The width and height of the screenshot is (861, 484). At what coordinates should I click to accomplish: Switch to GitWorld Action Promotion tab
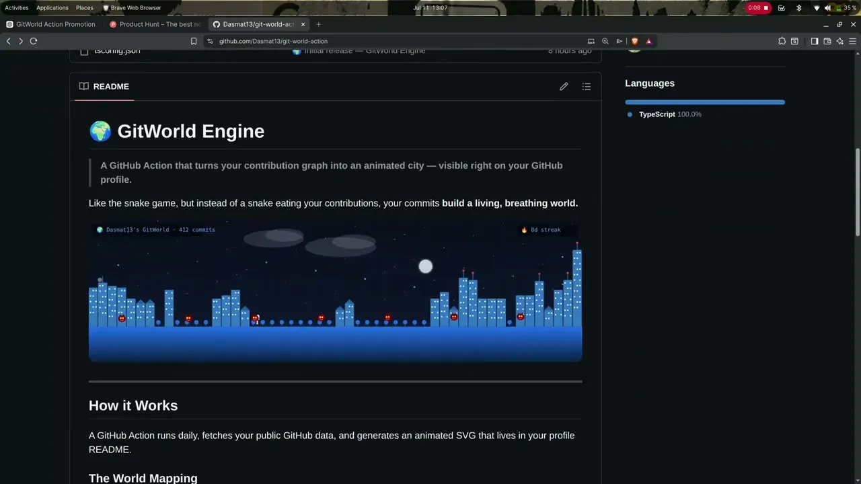pyautogui.click(x=51, y=24)
